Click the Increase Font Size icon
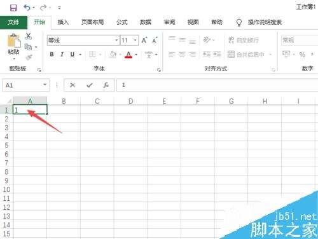This screenshot has height=239, width=318. 144,40
